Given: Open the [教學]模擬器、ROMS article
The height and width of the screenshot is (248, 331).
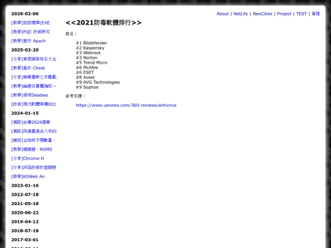Looking at the screenshot, I should 32,149.
